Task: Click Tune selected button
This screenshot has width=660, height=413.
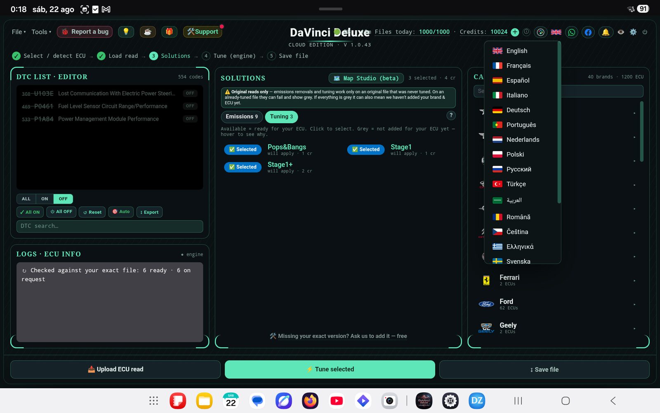Action: 330,369
